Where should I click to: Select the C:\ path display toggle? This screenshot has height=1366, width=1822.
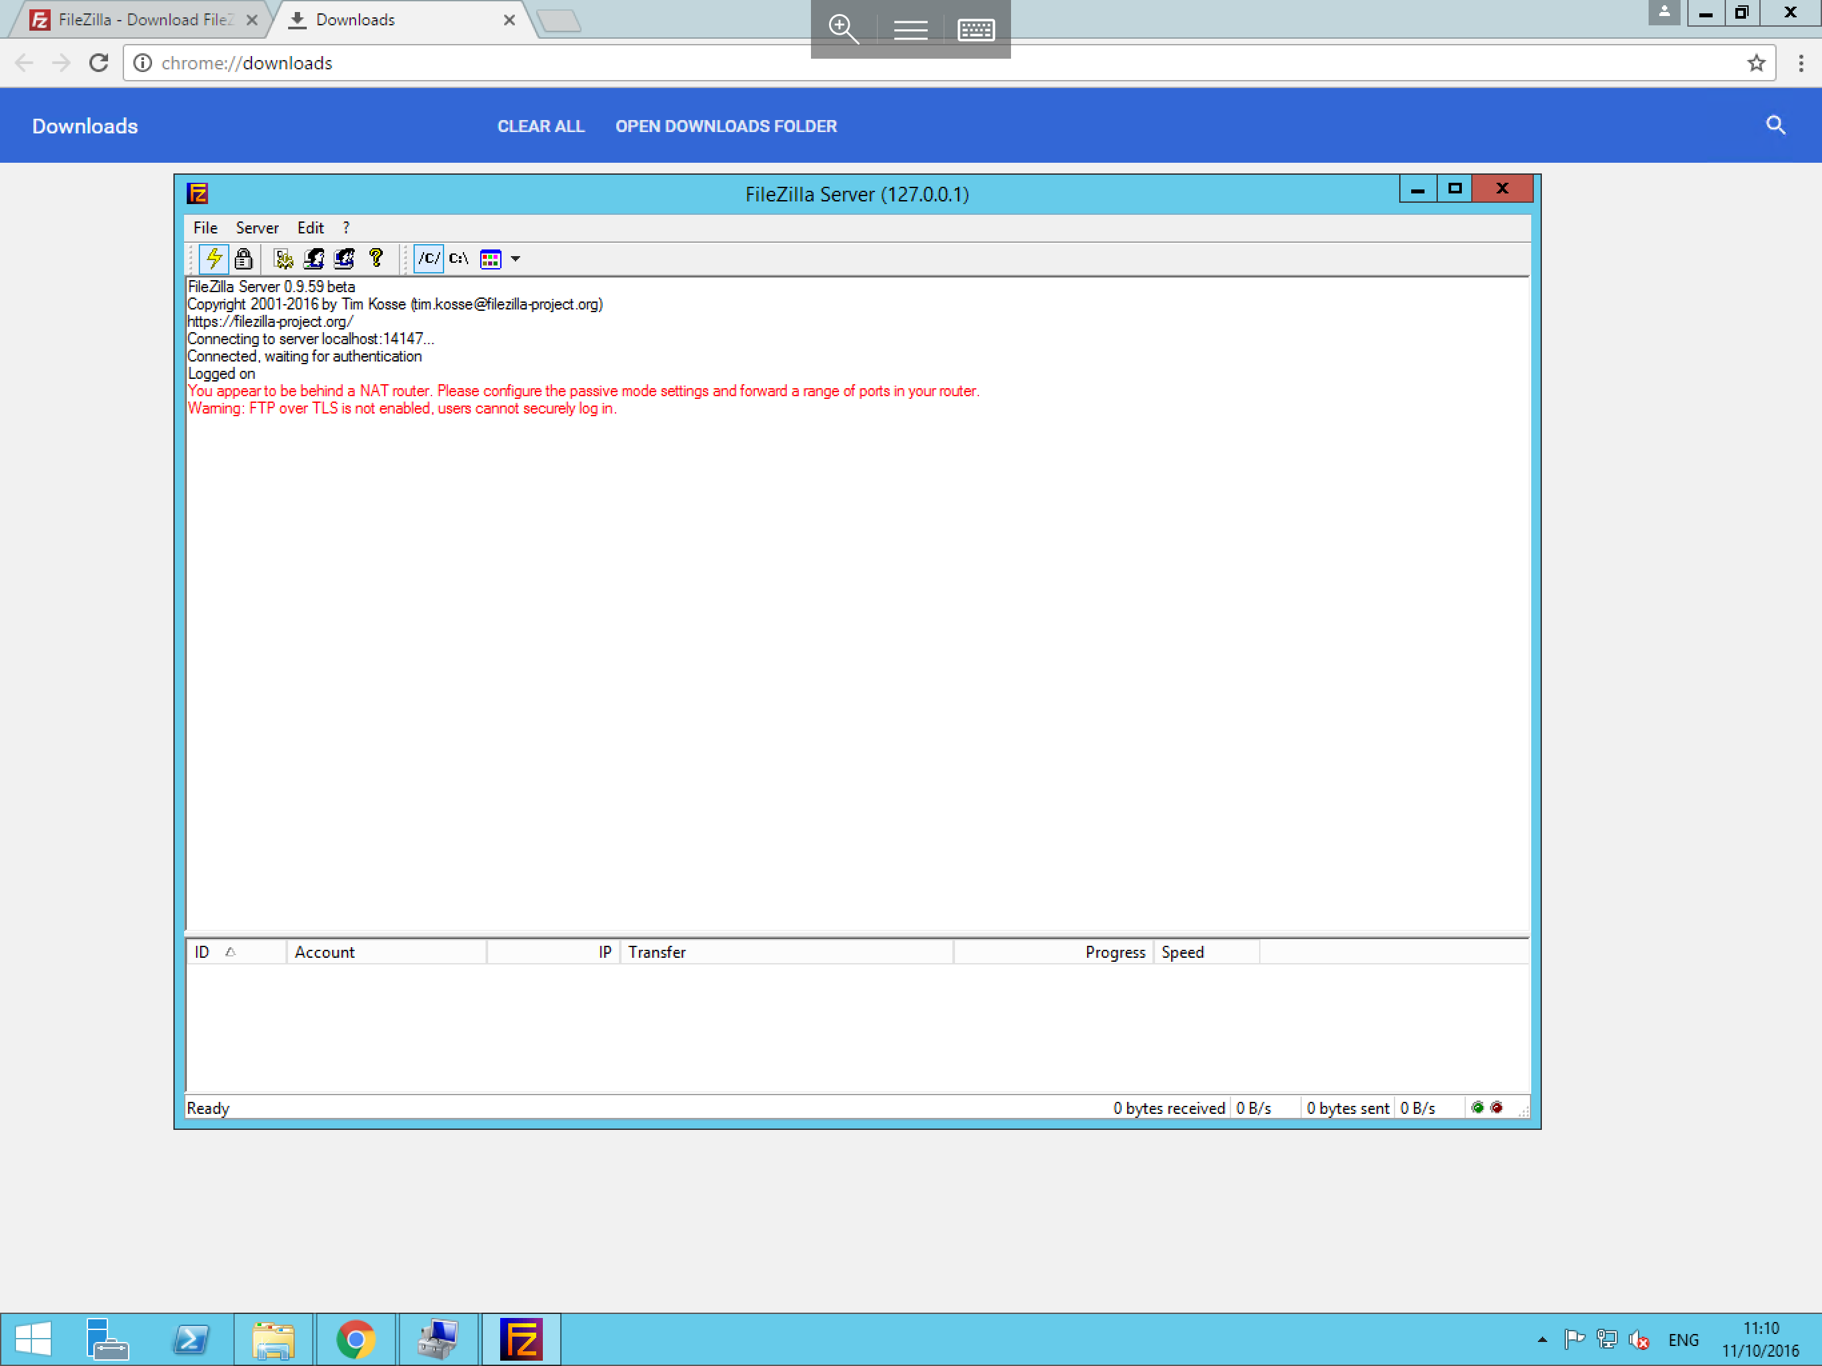459,259
